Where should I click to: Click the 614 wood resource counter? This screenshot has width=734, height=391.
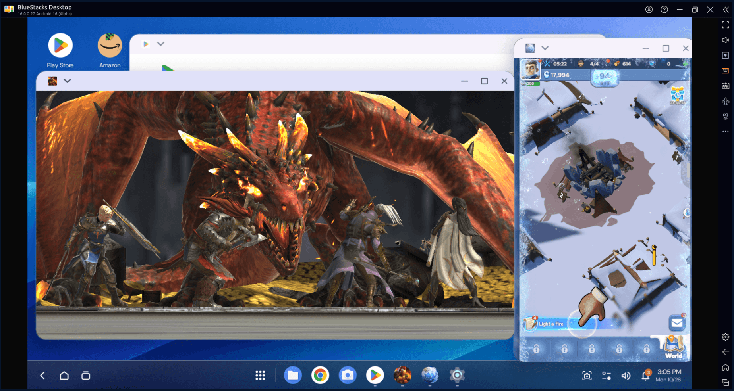coord(623,63)
